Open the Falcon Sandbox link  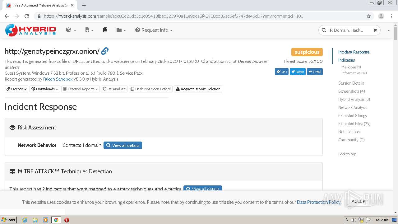point(58,79)
